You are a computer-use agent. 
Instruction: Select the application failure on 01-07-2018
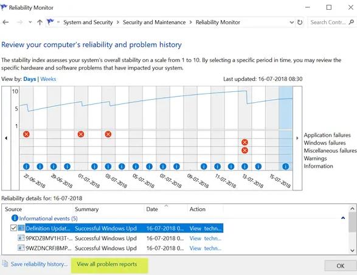81,134
